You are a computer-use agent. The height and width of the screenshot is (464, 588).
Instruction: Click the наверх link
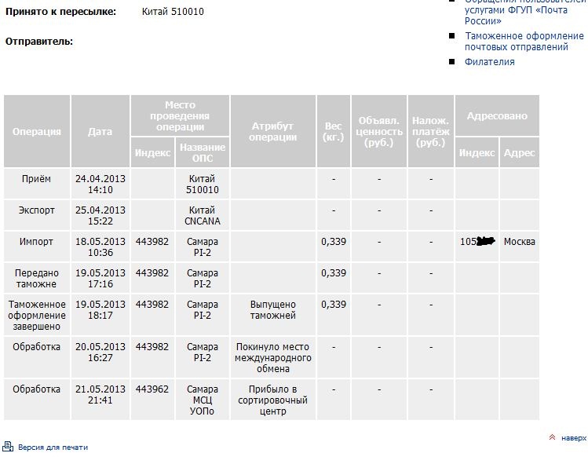(574, 438)
